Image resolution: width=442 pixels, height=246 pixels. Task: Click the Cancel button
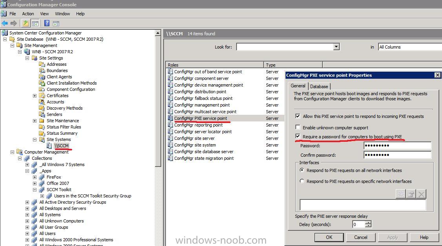(x=360, y=237)
